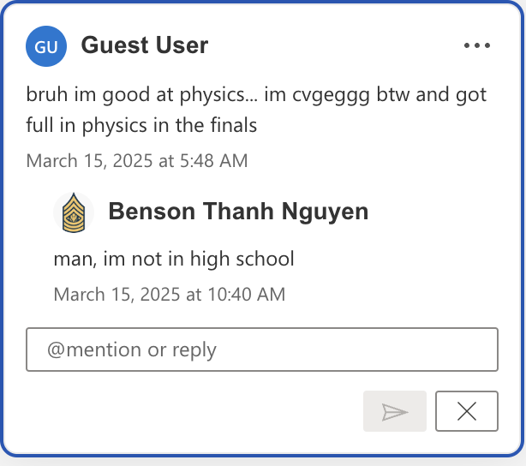Image resolution: width=526 pixels, height=466 pixels.
Task: Cancel the reply with the X button
Action: pos(467,411)
